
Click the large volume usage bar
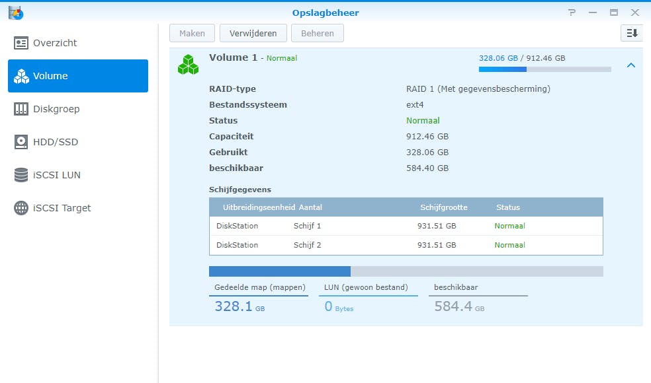tap(406, 271)
